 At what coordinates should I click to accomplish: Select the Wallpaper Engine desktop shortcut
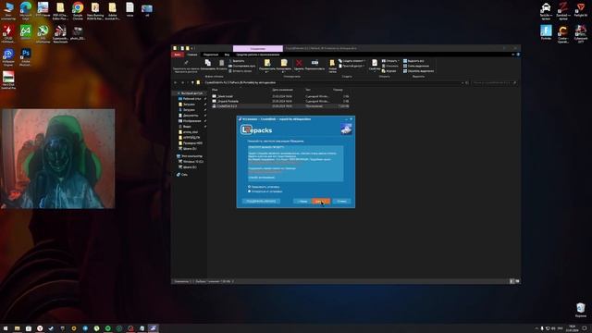point(8,57)
